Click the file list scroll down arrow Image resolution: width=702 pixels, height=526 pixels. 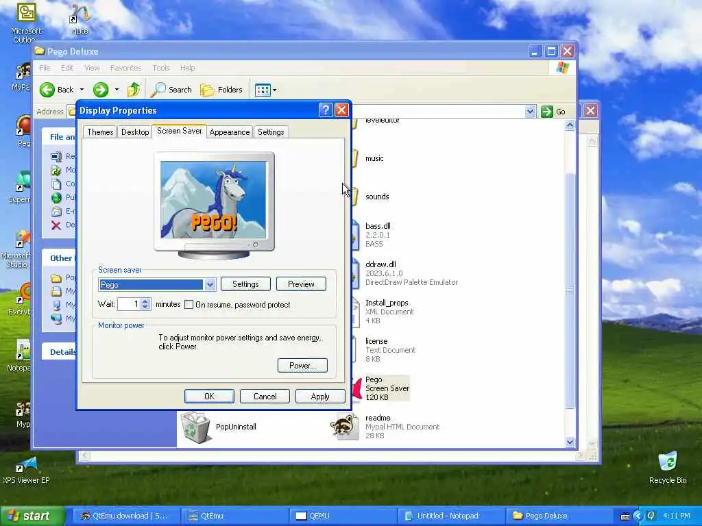(570, 442)
